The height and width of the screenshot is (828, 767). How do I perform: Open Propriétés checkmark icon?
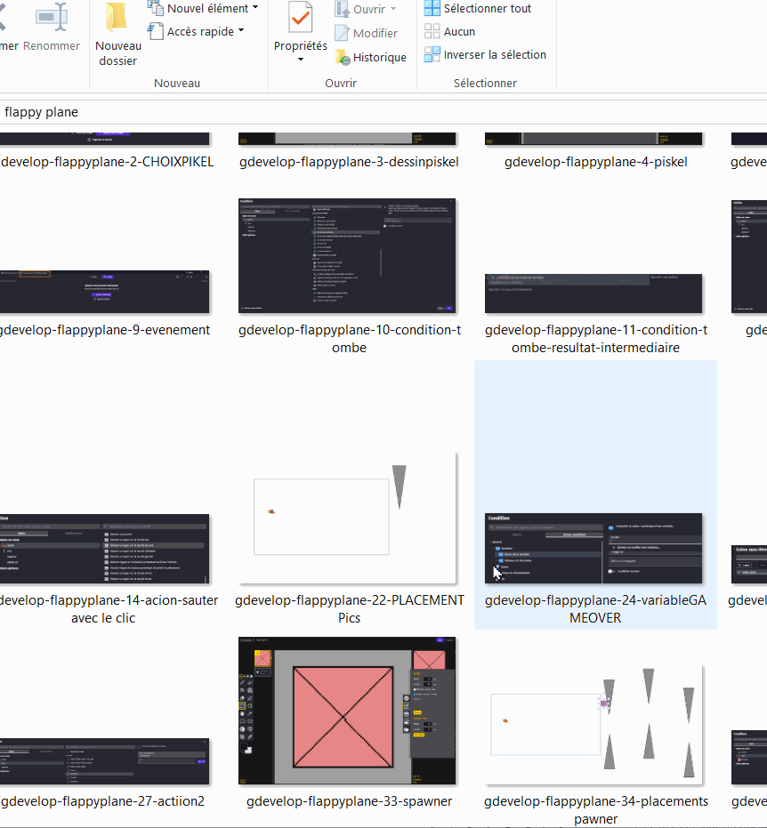[300, 18]
